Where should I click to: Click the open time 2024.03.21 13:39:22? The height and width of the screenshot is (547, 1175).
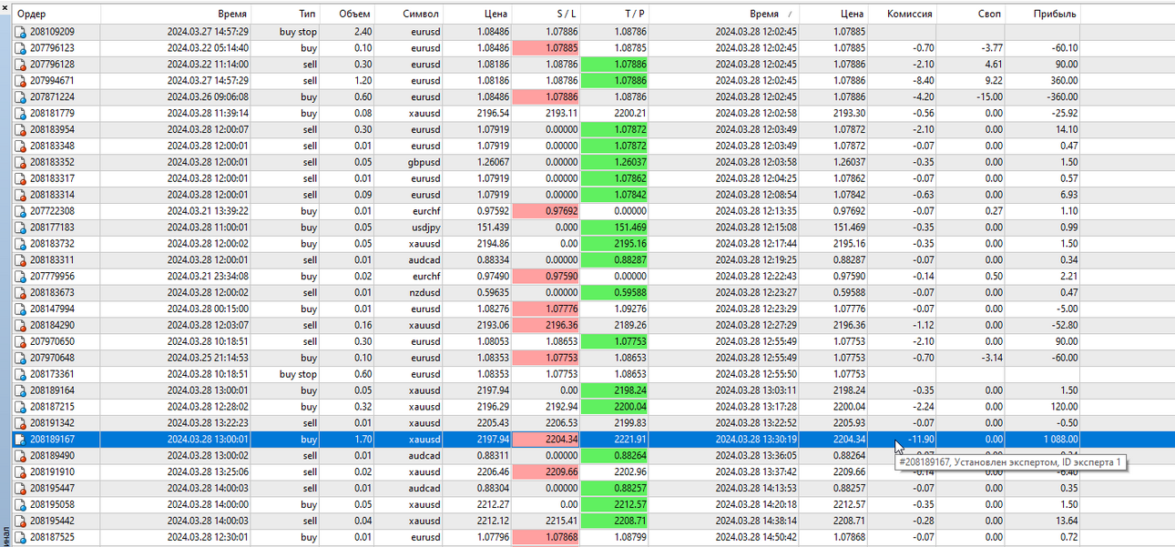click(x=209, y=211)
